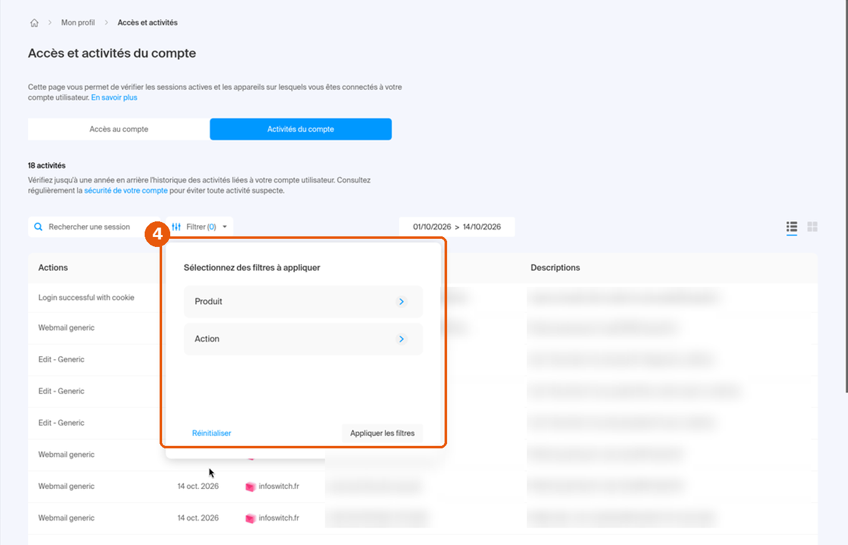Open the Filtrer (0) dropdown
The width and height of the screenshot is (848, 545).
tap(200, 227)
